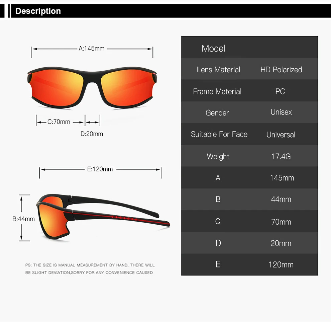Select the front view sunglasses image
The width and height of the screenshot is (331, 325).
(x=92, y=88)
